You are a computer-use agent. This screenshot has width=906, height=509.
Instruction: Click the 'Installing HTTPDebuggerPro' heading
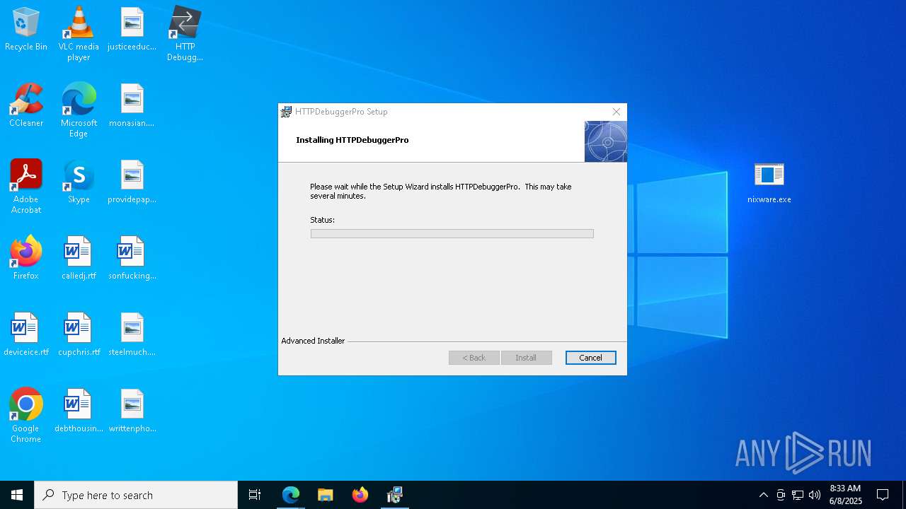coord(352,140)
